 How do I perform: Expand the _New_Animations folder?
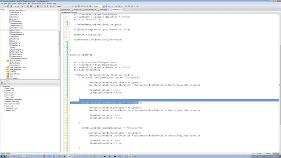(6, 69)
